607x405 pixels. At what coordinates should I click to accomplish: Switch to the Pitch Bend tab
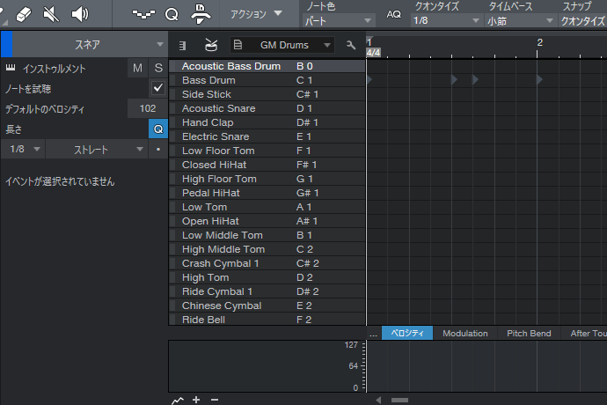pos(529,334)
